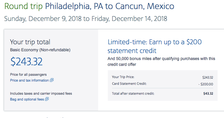Click the Basic Economy (Non-refundable) label

(x=40, y=50)
